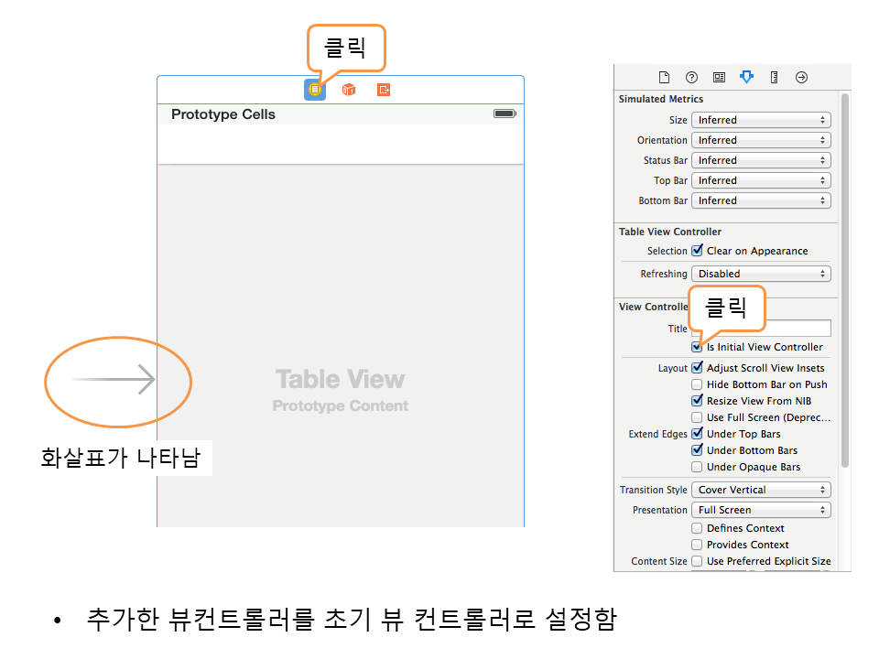Disable Under Top Bars checkbox

pyautogui.click(x=698, y=434)
